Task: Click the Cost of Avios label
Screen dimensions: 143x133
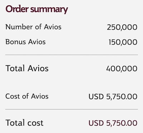Action: (27, 96)
